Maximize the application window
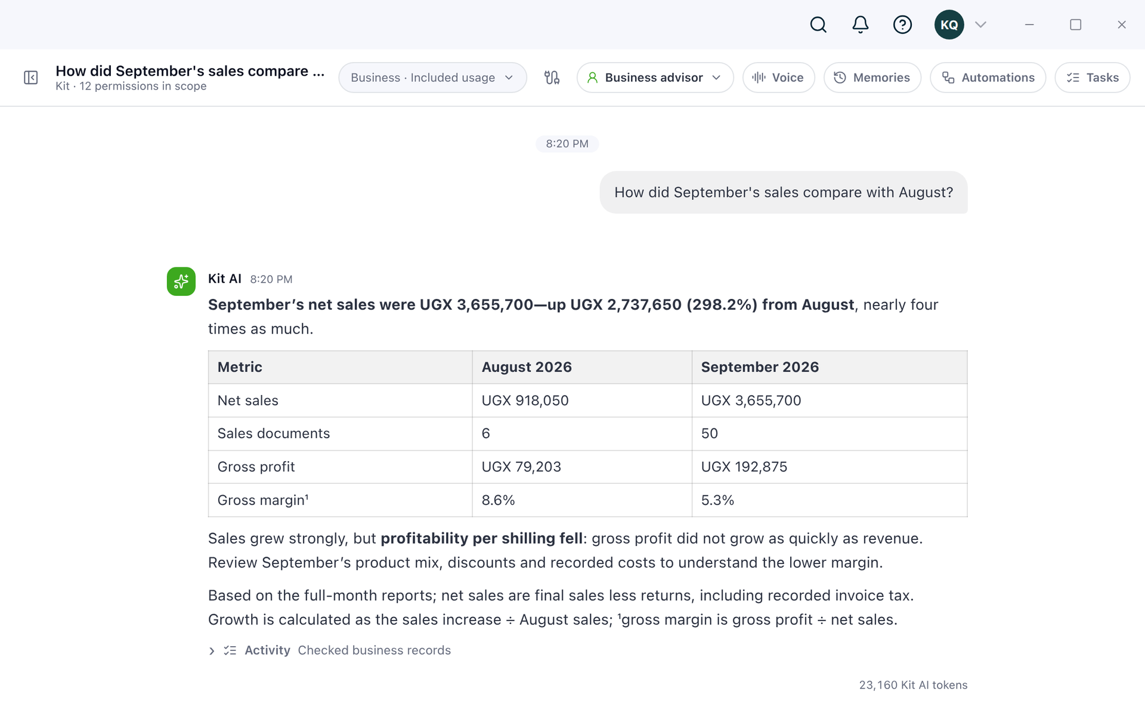The width and height of the screenshot is (1145, 716). (x=1075, y=24)
